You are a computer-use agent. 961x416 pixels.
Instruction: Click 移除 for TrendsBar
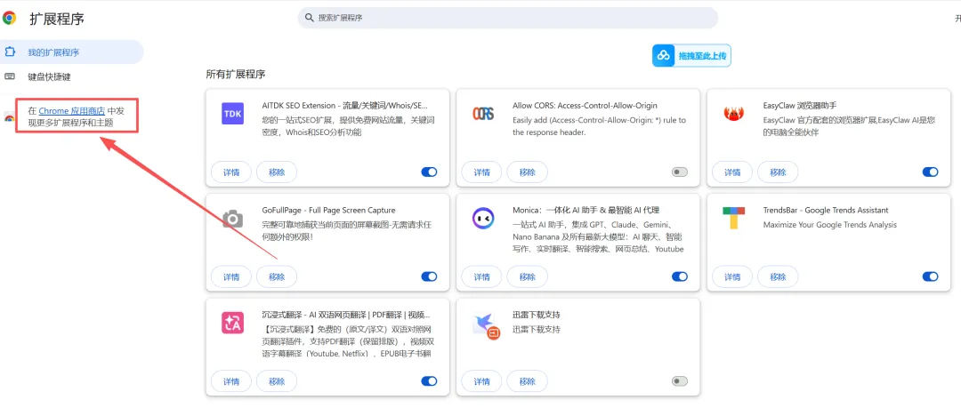click(x=778, y=277)
